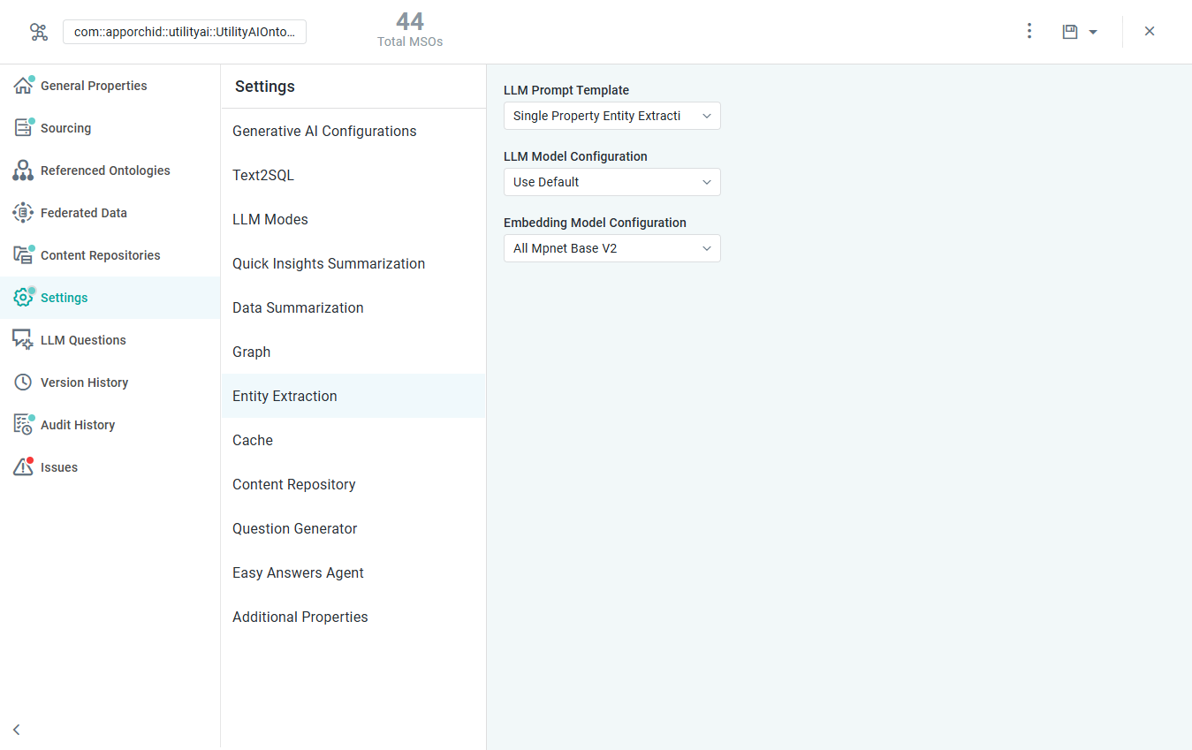Open the Cache settings section
The width and height of the screenshot is (1192, 750).
pyautogui.click(x=353, y=440)
